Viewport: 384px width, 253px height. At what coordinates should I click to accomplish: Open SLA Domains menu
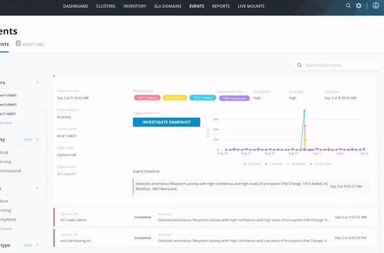point(168,6)
